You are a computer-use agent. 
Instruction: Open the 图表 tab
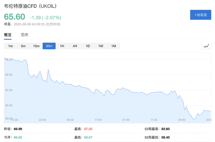(x=24, y=35)
